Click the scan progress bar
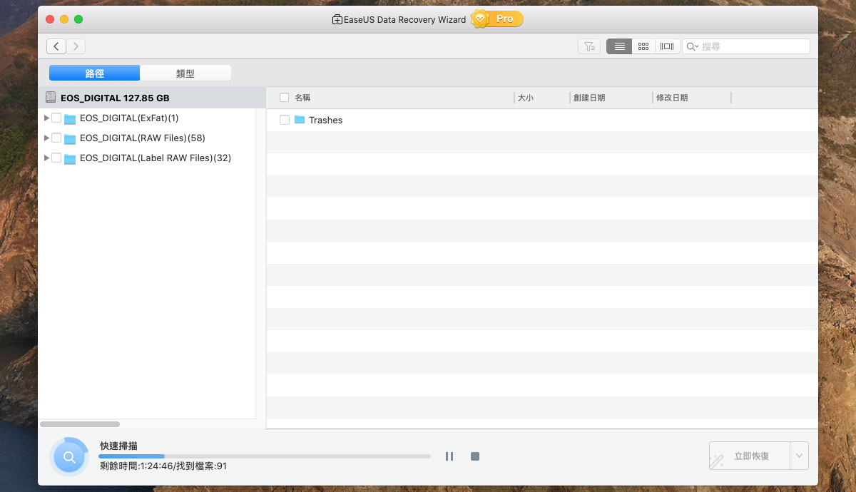The height and width of the screenshot is (492, 856). tap(265, 456)
